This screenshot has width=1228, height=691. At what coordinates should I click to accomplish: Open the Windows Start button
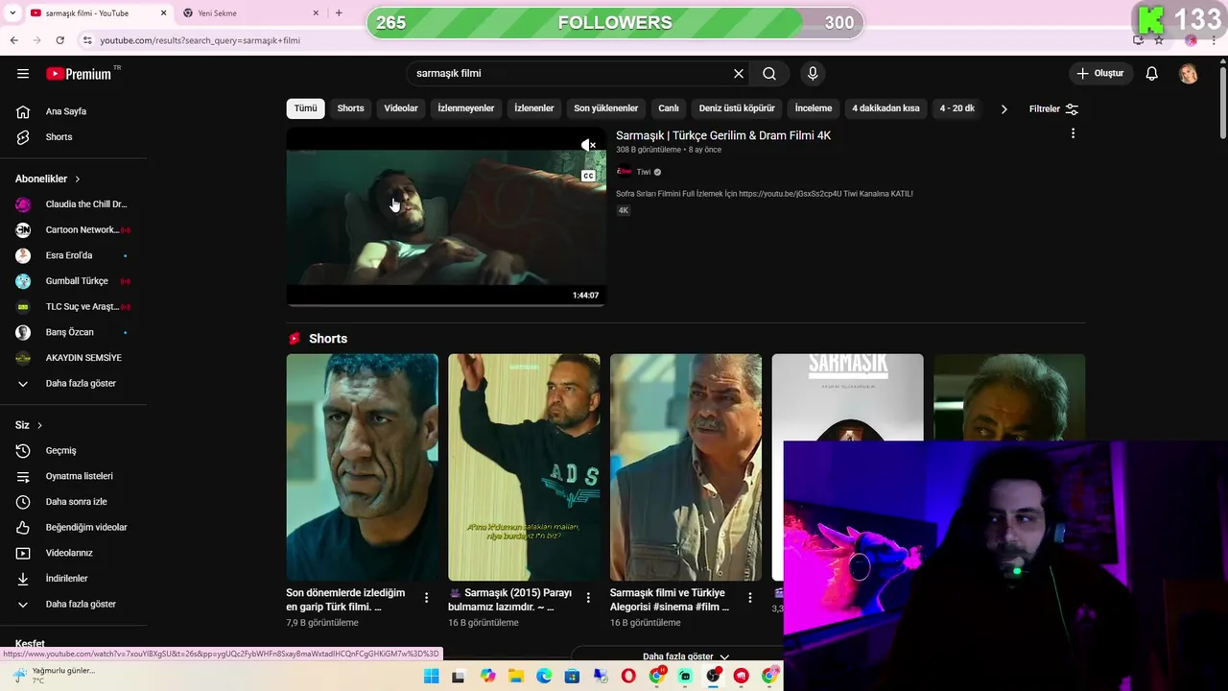(x=431, y=677)
